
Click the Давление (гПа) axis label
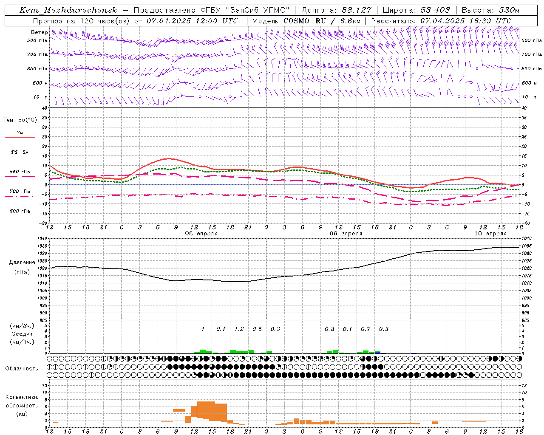click(22, 267)
